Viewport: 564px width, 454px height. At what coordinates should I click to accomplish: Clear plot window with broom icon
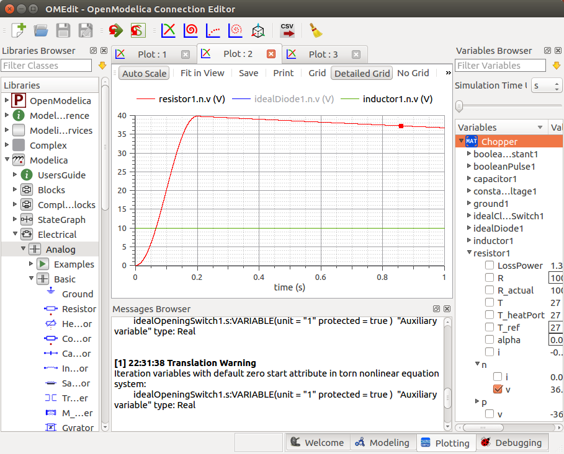tap(316, 30)
